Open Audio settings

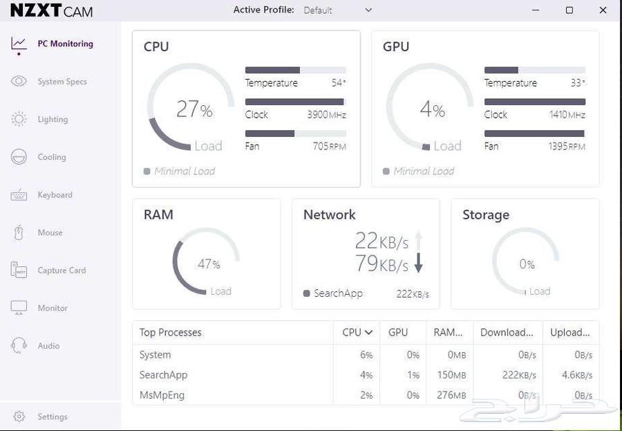coord(48,346)
